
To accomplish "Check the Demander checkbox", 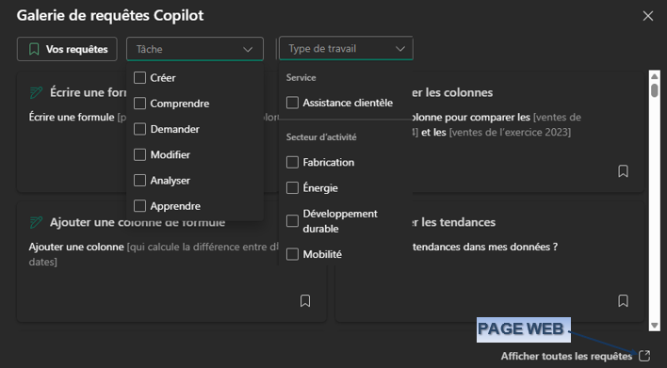I will tap(139, 129).
